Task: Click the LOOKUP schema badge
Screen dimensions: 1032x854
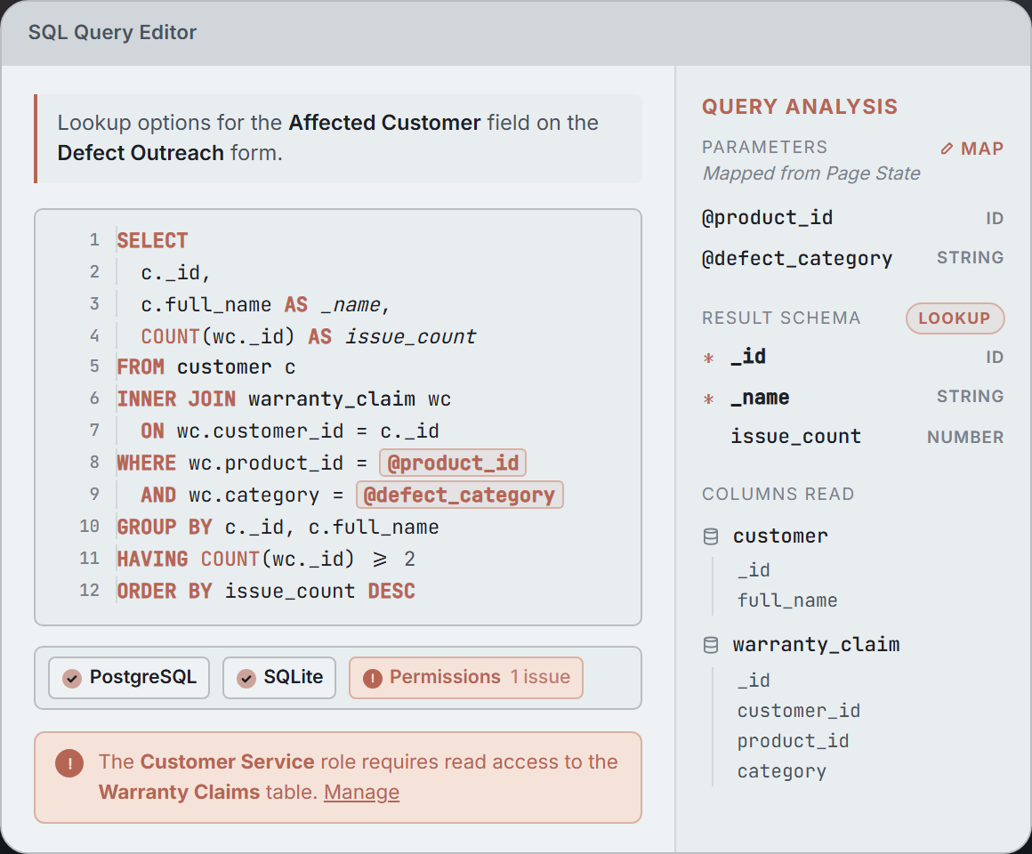Action: (955, 318)
